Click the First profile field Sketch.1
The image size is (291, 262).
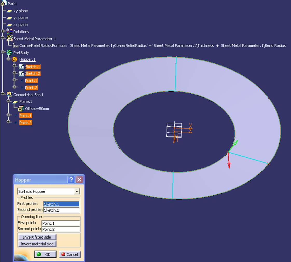tap(61, 204)
